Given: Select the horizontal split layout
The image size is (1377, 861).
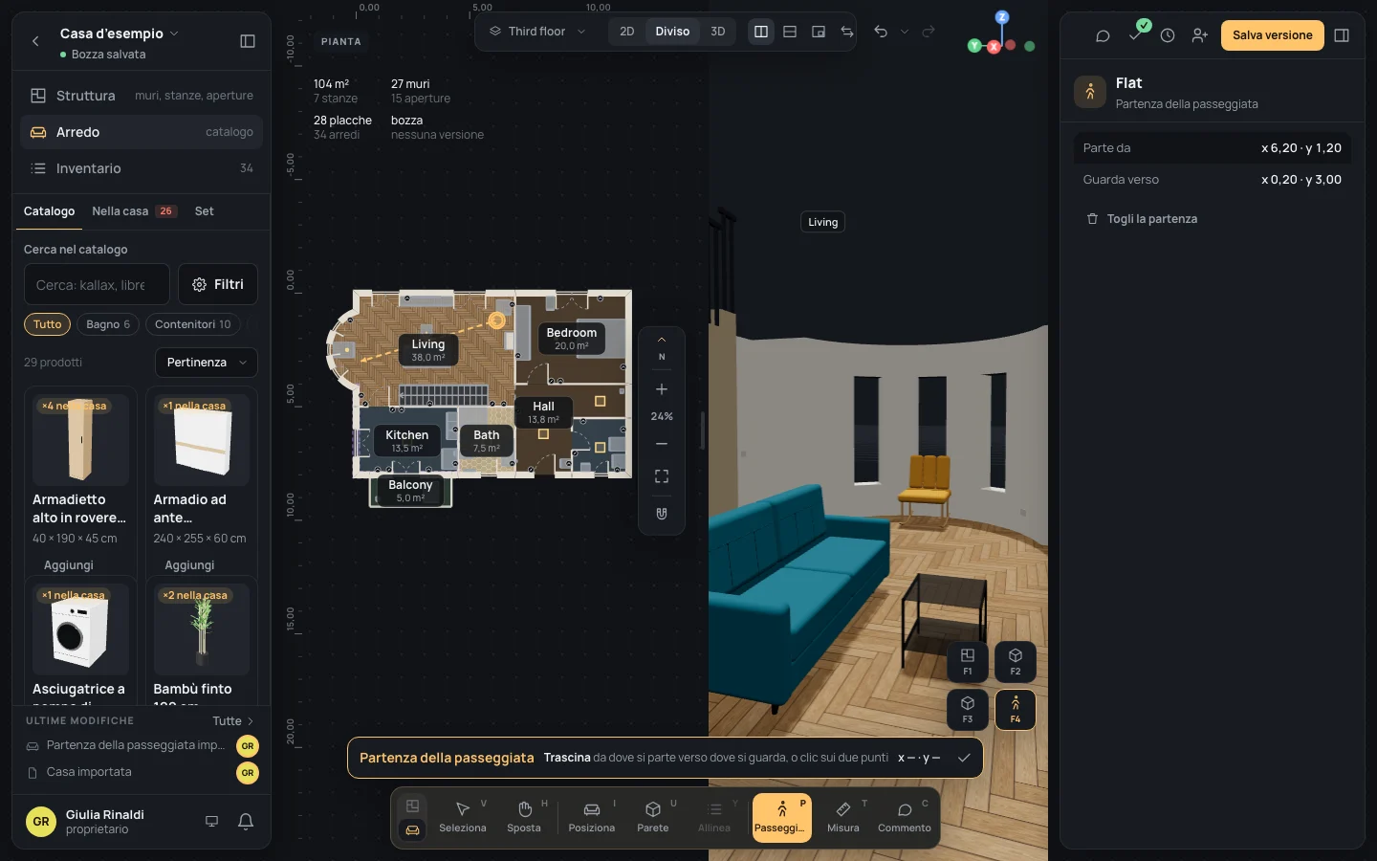Looking at the screenshot, I should point(790,32).
